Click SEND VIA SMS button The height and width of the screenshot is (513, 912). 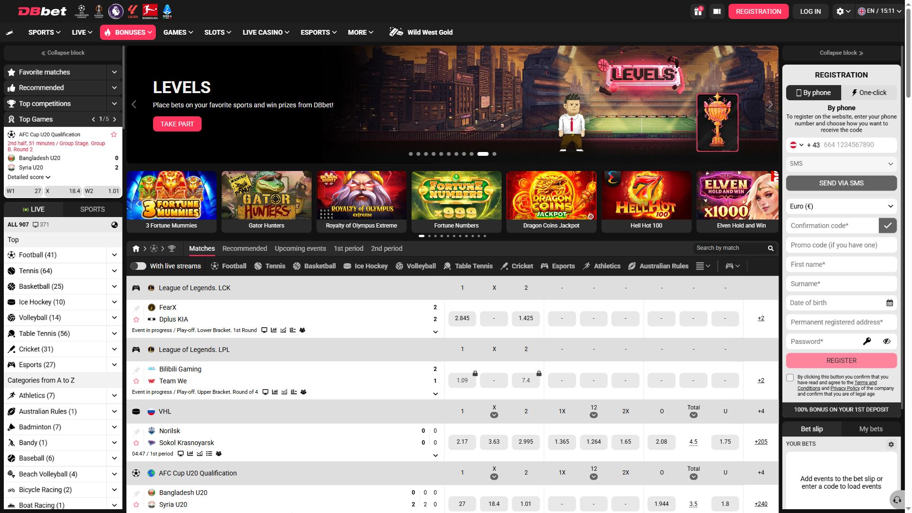coord(841,183)
